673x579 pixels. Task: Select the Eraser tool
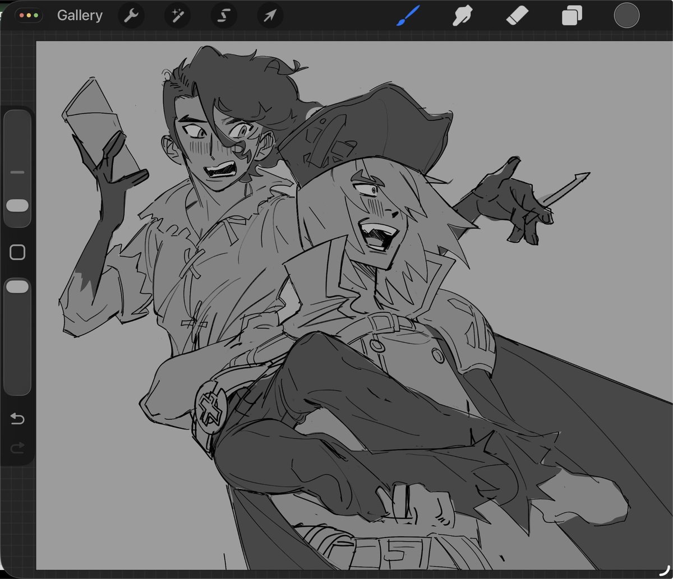[x=517, y=16]
